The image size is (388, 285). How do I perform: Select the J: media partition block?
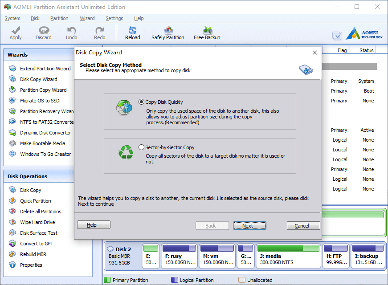coord(288,256)
